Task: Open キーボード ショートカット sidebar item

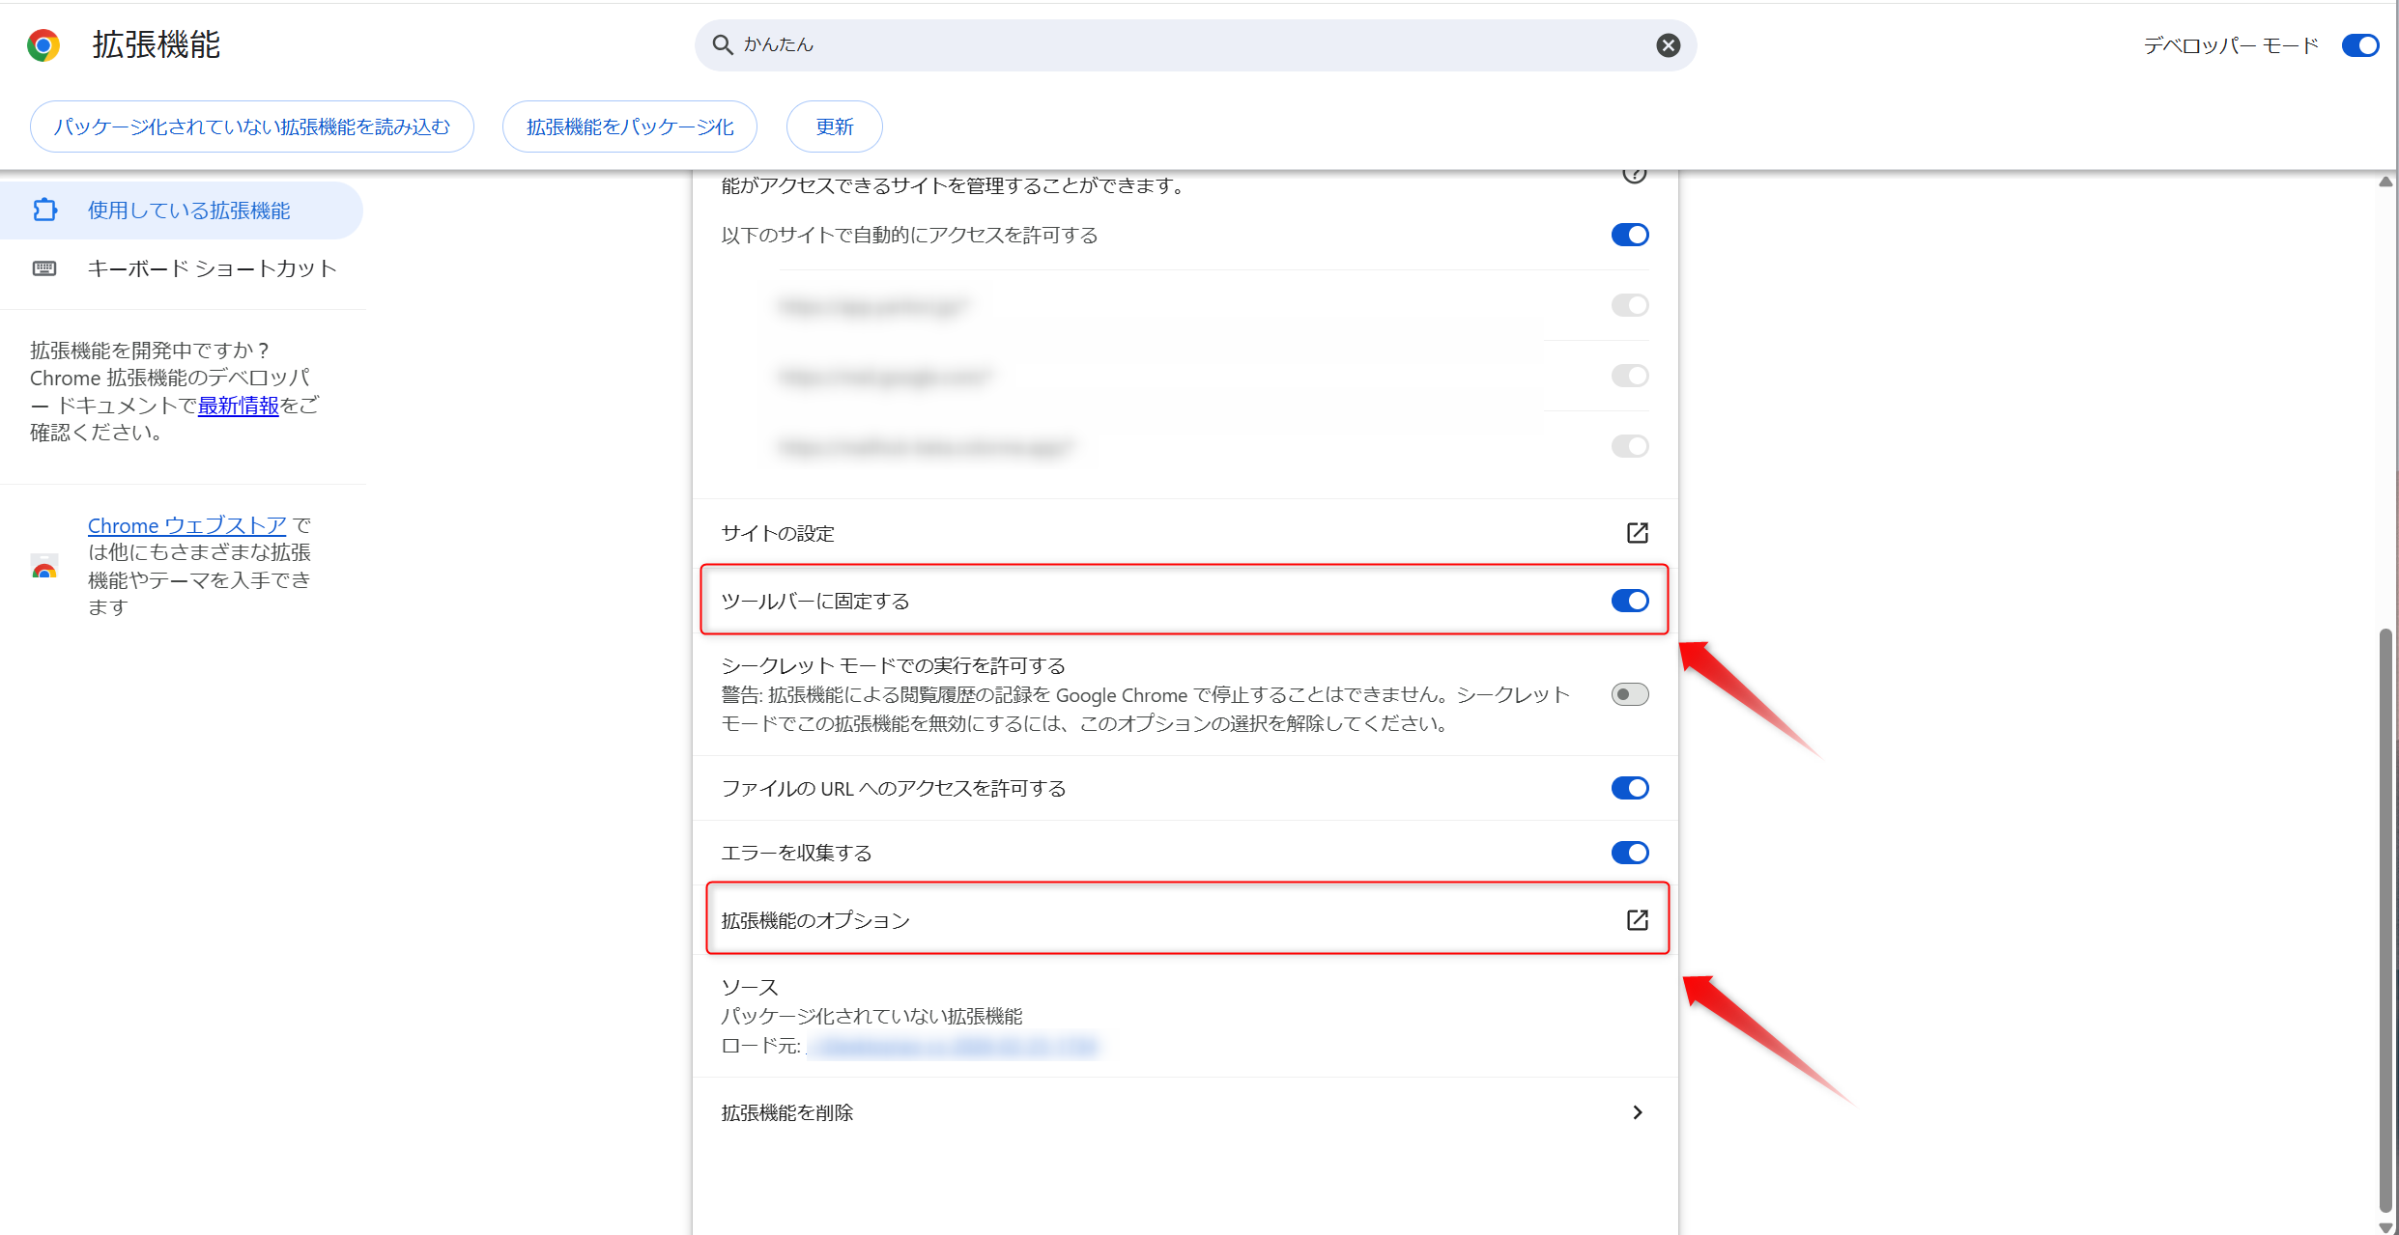Action: pos(212,268)
